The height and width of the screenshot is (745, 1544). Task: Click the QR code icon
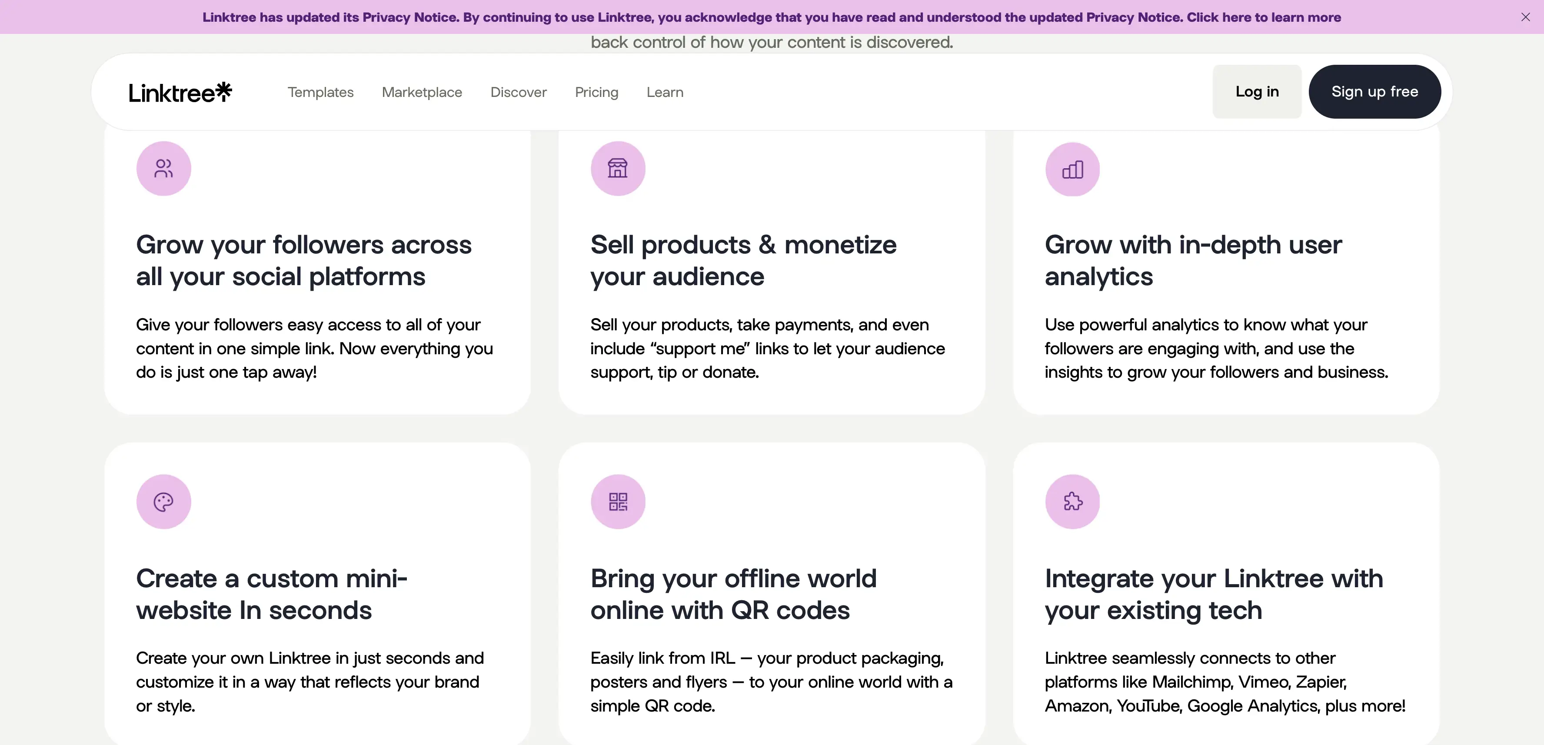(x=618, y=502)
